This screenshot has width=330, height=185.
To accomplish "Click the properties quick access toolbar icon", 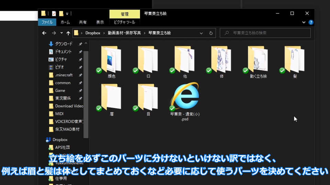I will click(x=54, y=14).
